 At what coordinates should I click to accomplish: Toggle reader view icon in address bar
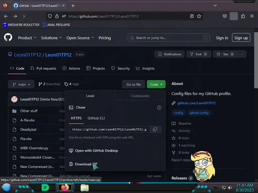coord(192,16)
